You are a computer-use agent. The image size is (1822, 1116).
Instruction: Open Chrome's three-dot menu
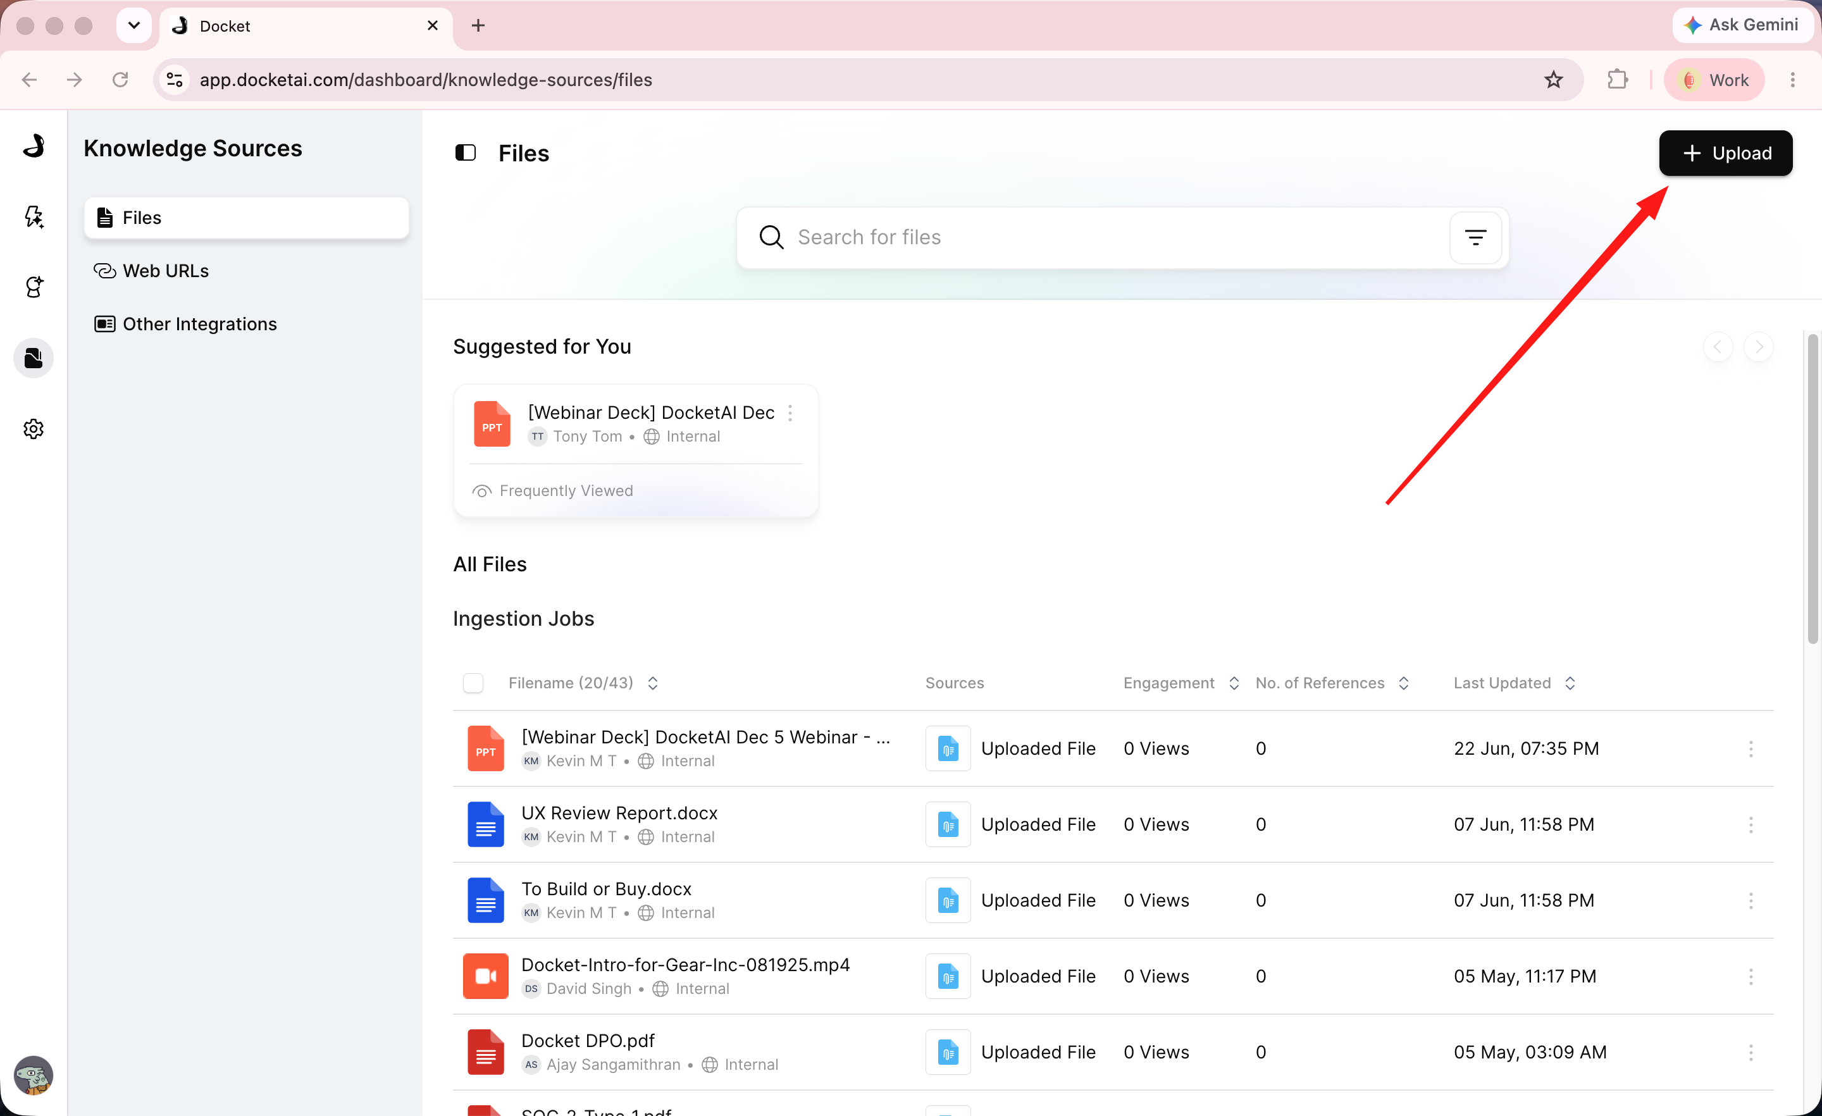tap(1792, 80)
